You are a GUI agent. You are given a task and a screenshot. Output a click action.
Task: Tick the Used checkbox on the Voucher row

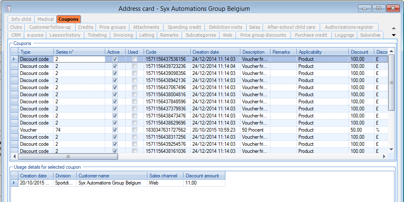pos(134,130)
